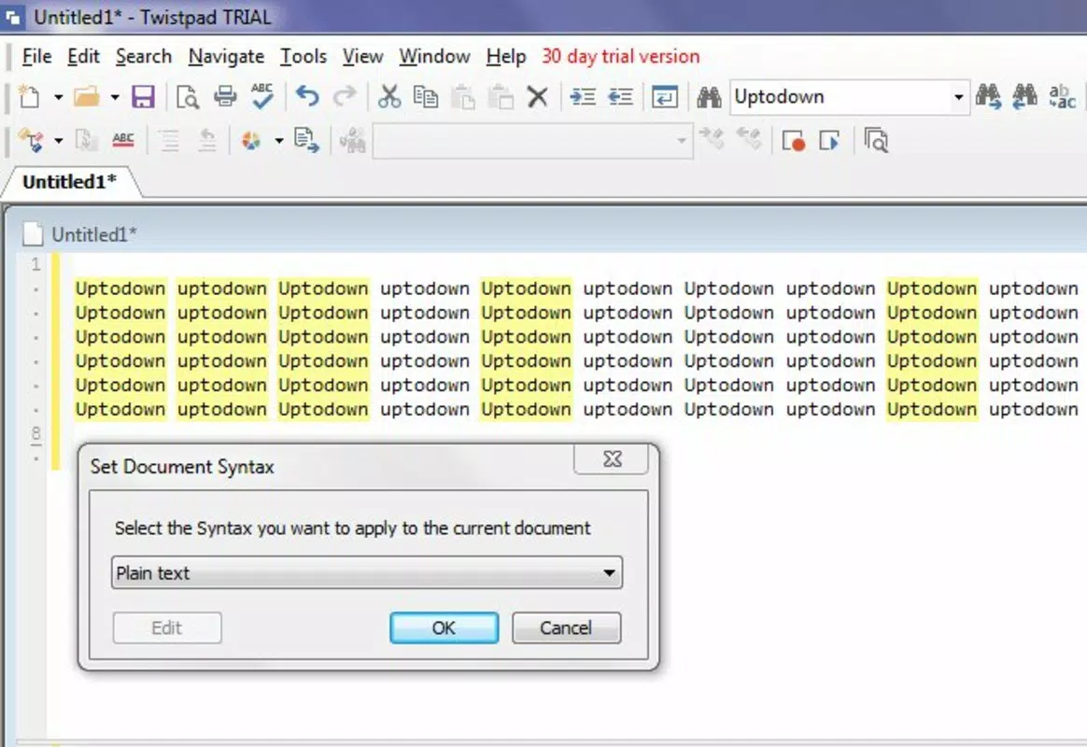Open the color palette icon
Image resolution: width=1087 pixels, height=747 pixels.
click(x=251, y=141)
